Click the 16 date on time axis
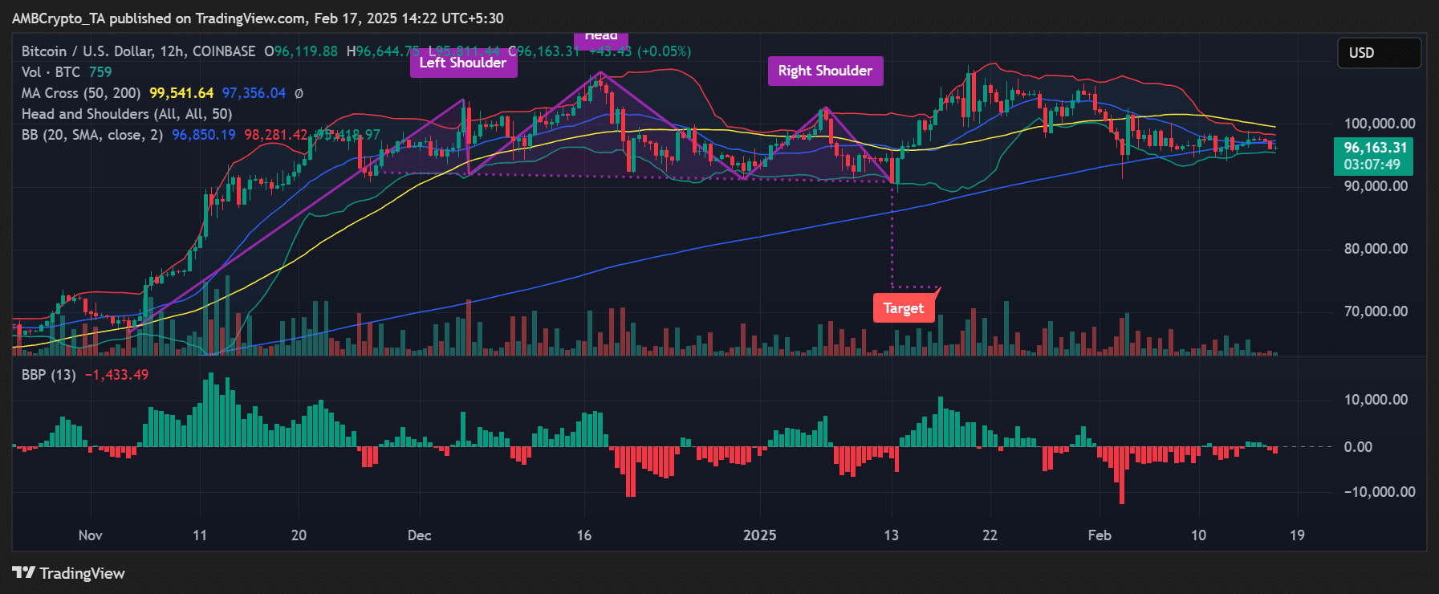 [x=584, y=535]
